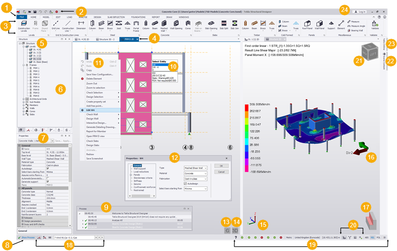This screenshot has width=397, height=251.
Task: Click the Bearing Wall tool
Action: [x=355, y=31]
